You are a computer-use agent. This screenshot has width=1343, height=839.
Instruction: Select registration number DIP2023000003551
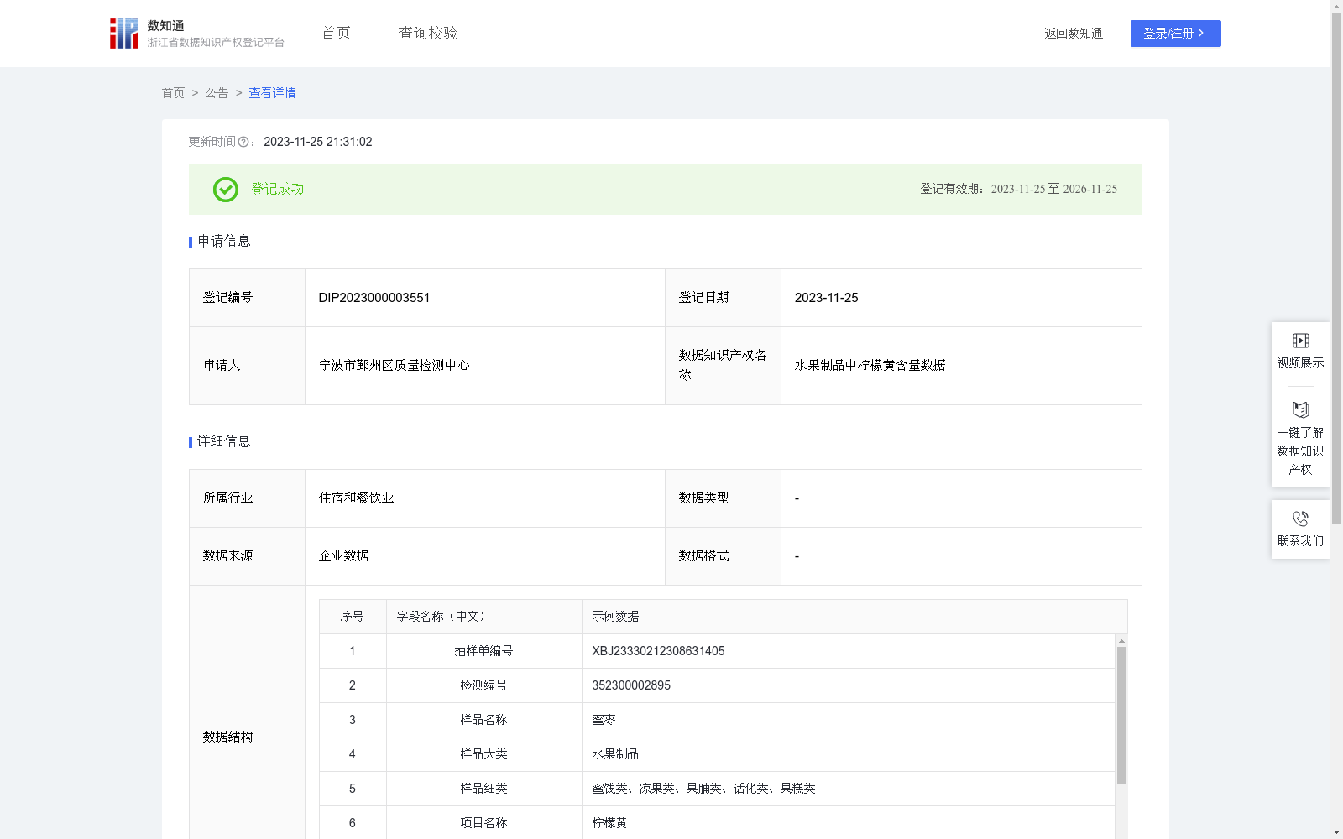[x=374, y=298]
